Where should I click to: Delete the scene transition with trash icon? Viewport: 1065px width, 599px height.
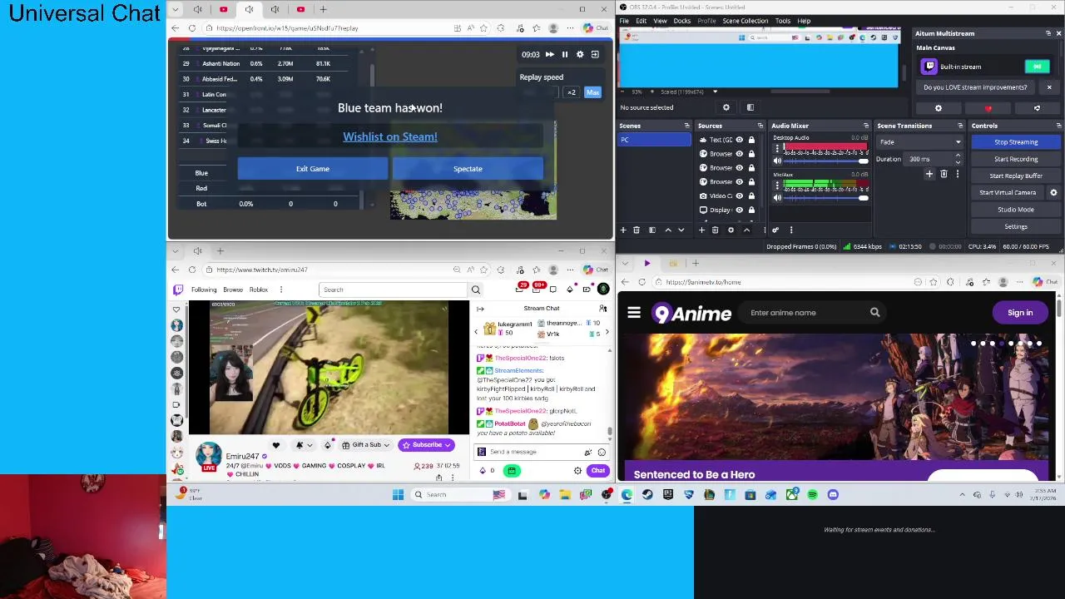tap(944, 174)
